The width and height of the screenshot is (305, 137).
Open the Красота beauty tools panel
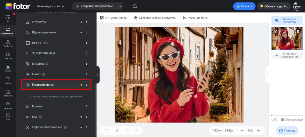point(8,56)
